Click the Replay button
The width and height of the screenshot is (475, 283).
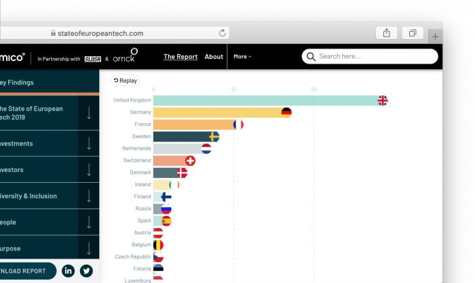click(126, 81)
